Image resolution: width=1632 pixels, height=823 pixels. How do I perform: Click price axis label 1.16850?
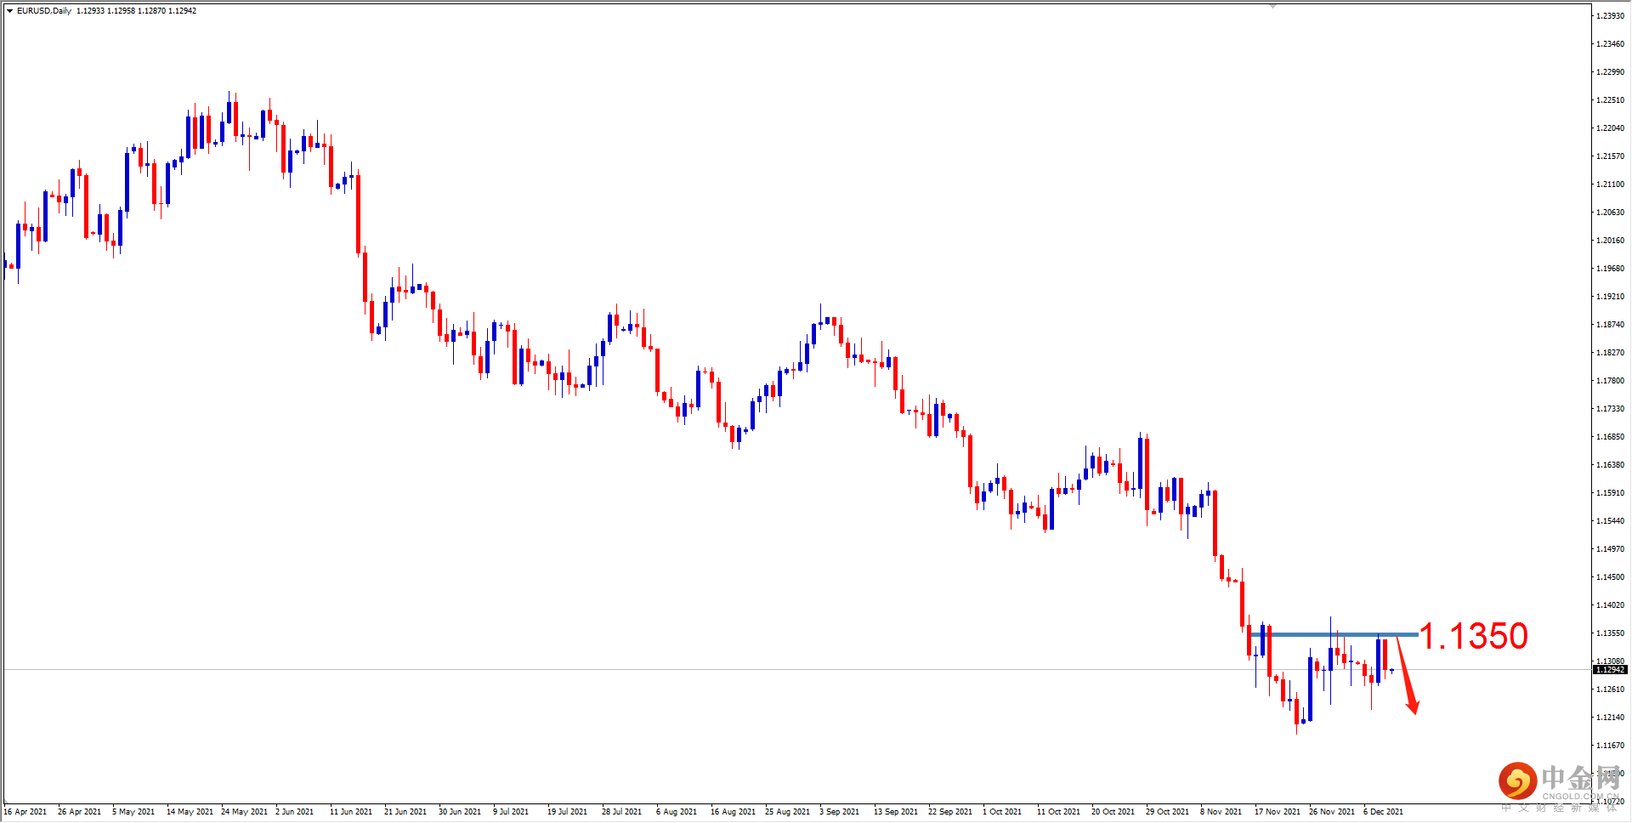[x=1610, y=437]
